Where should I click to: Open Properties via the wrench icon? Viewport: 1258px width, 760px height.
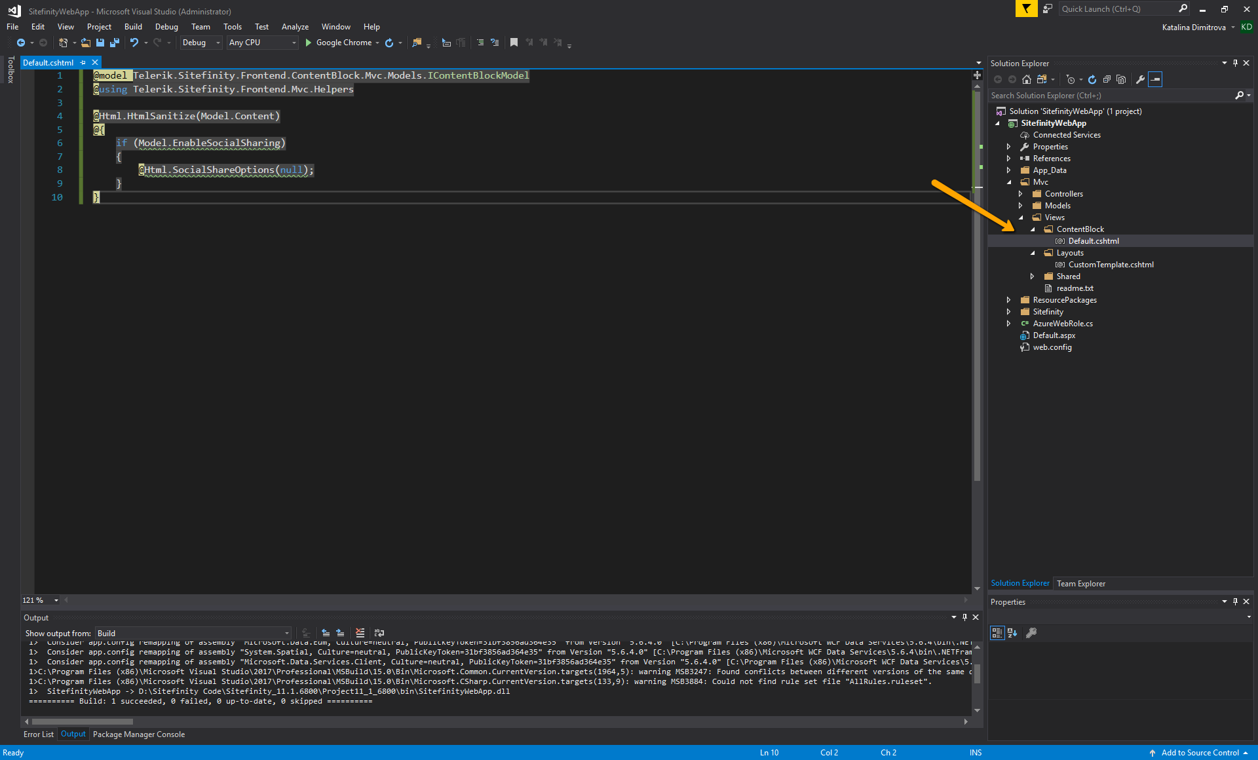tap(1140, 79)
